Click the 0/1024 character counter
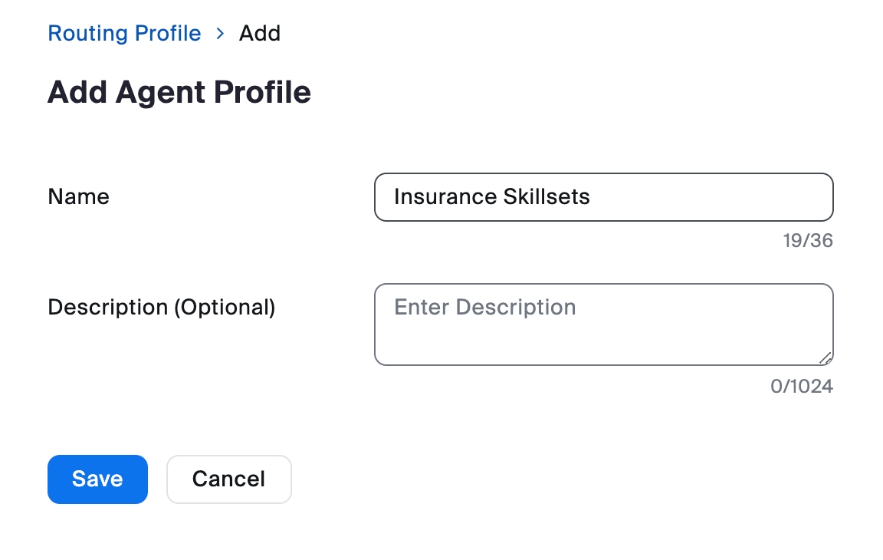The height and width of the screenshot is (560, 883). click(801, 386)
